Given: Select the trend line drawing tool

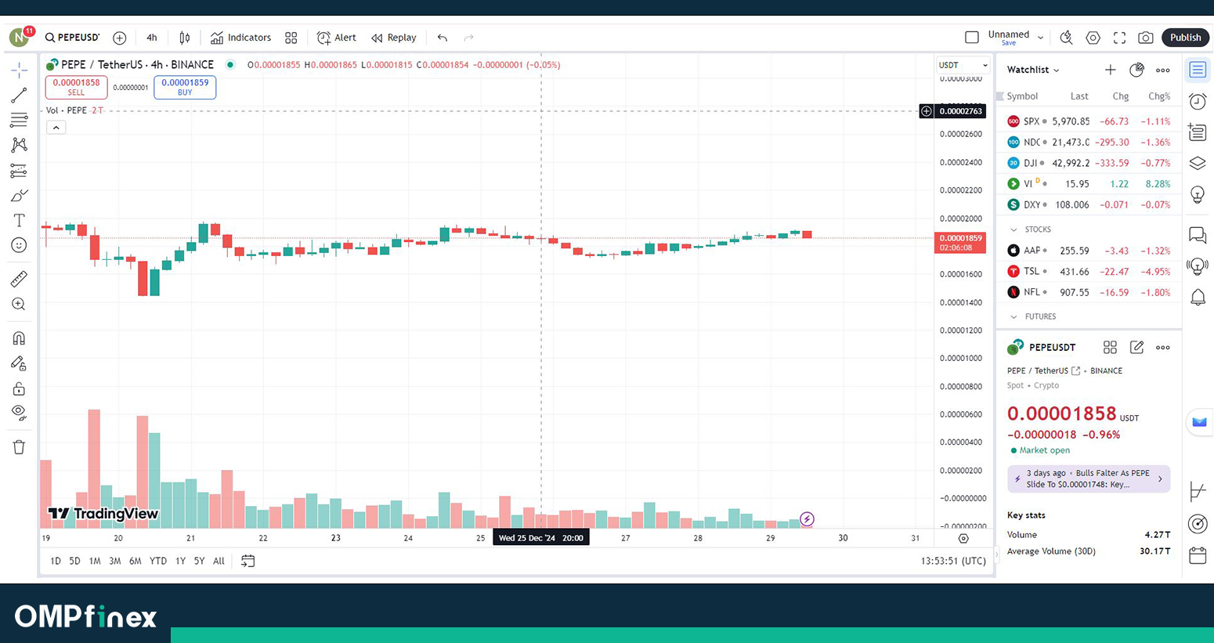Looking at the screenshot, I should tap(19, 96).
